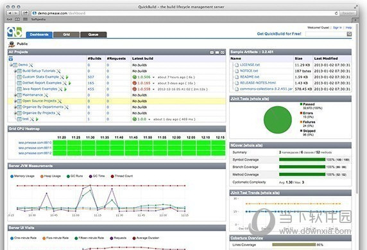Image resolution: width=367 pixels, height=250 pixels.
Task: Click Get QuickBuild for Free link
Action: (x=279, y=34)
